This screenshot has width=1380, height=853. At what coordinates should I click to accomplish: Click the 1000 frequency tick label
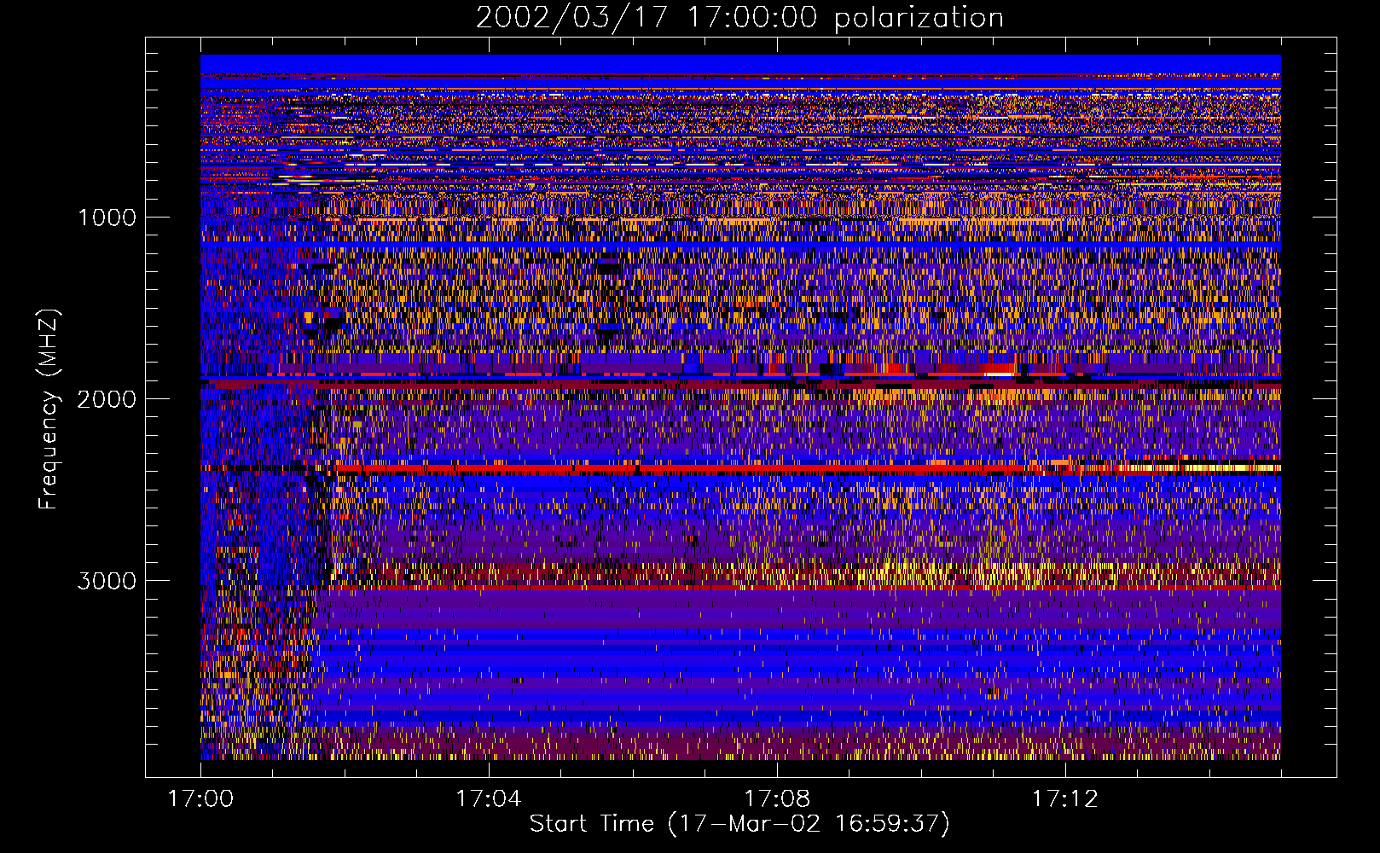(x=107, y=218)
